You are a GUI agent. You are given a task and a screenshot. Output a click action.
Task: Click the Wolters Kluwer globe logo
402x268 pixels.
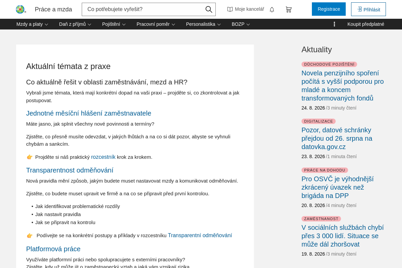click(x=20, y=9)
